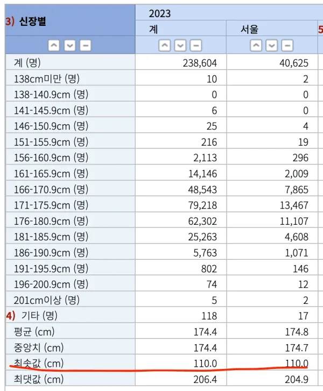Click the Seoul total value 40,625
This screenshot has width=323, height=391.
pos(294,63)
